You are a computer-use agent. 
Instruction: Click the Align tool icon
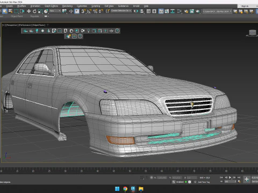tap(142, 11)
